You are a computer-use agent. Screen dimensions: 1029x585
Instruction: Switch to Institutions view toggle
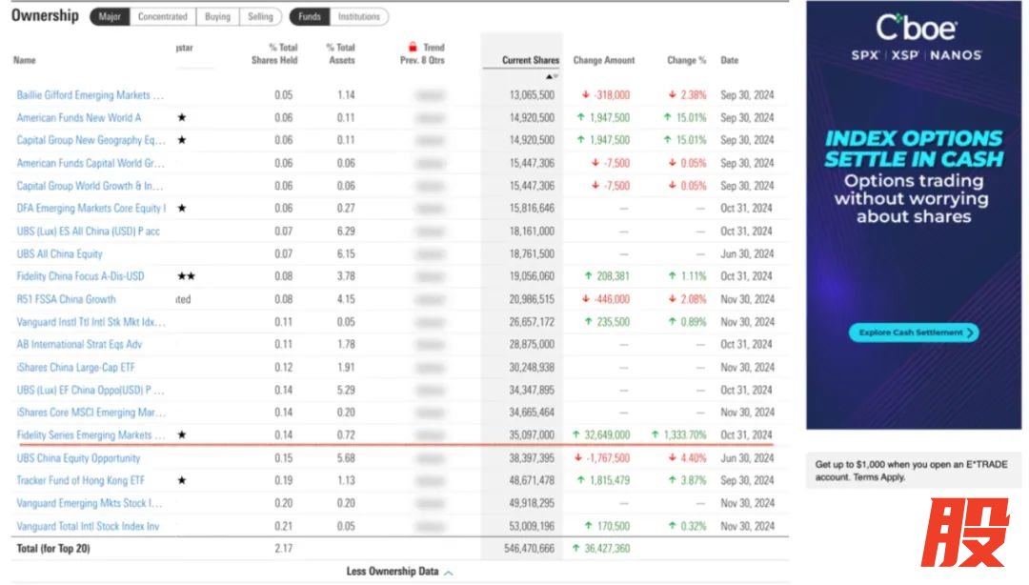click(x=358, y=16)
